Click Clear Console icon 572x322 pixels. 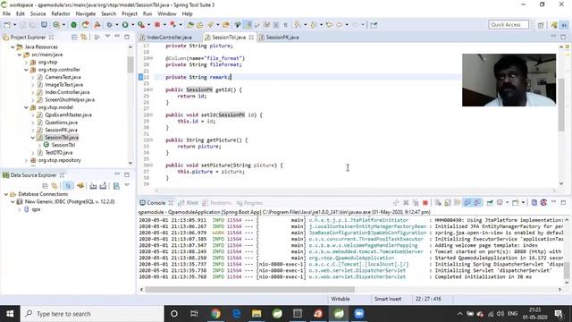pyautogui.click(x=438, y=203)
